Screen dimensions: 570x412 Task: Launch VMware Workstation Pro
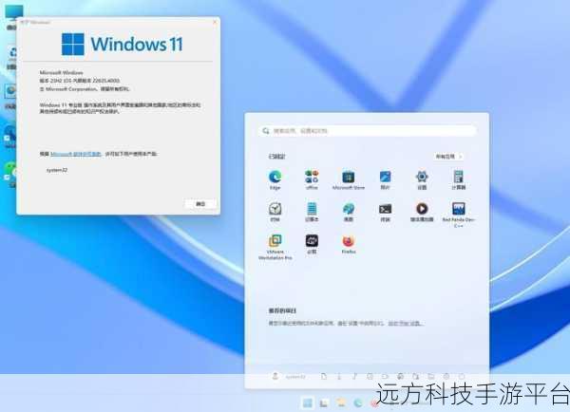(275, 247)
